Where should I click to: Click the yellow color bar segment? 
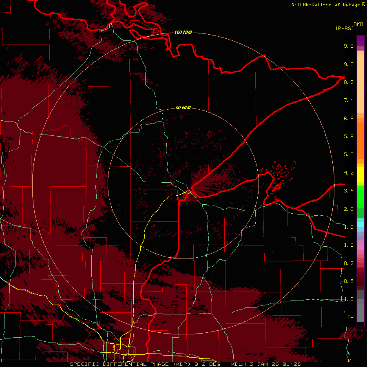(360, 175)
